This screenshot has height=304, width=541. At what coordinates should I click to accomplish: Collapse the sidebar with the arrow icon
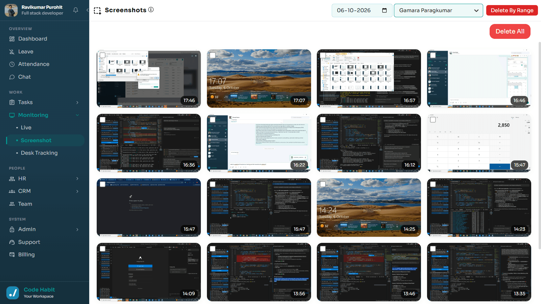(x=87, y=10)
